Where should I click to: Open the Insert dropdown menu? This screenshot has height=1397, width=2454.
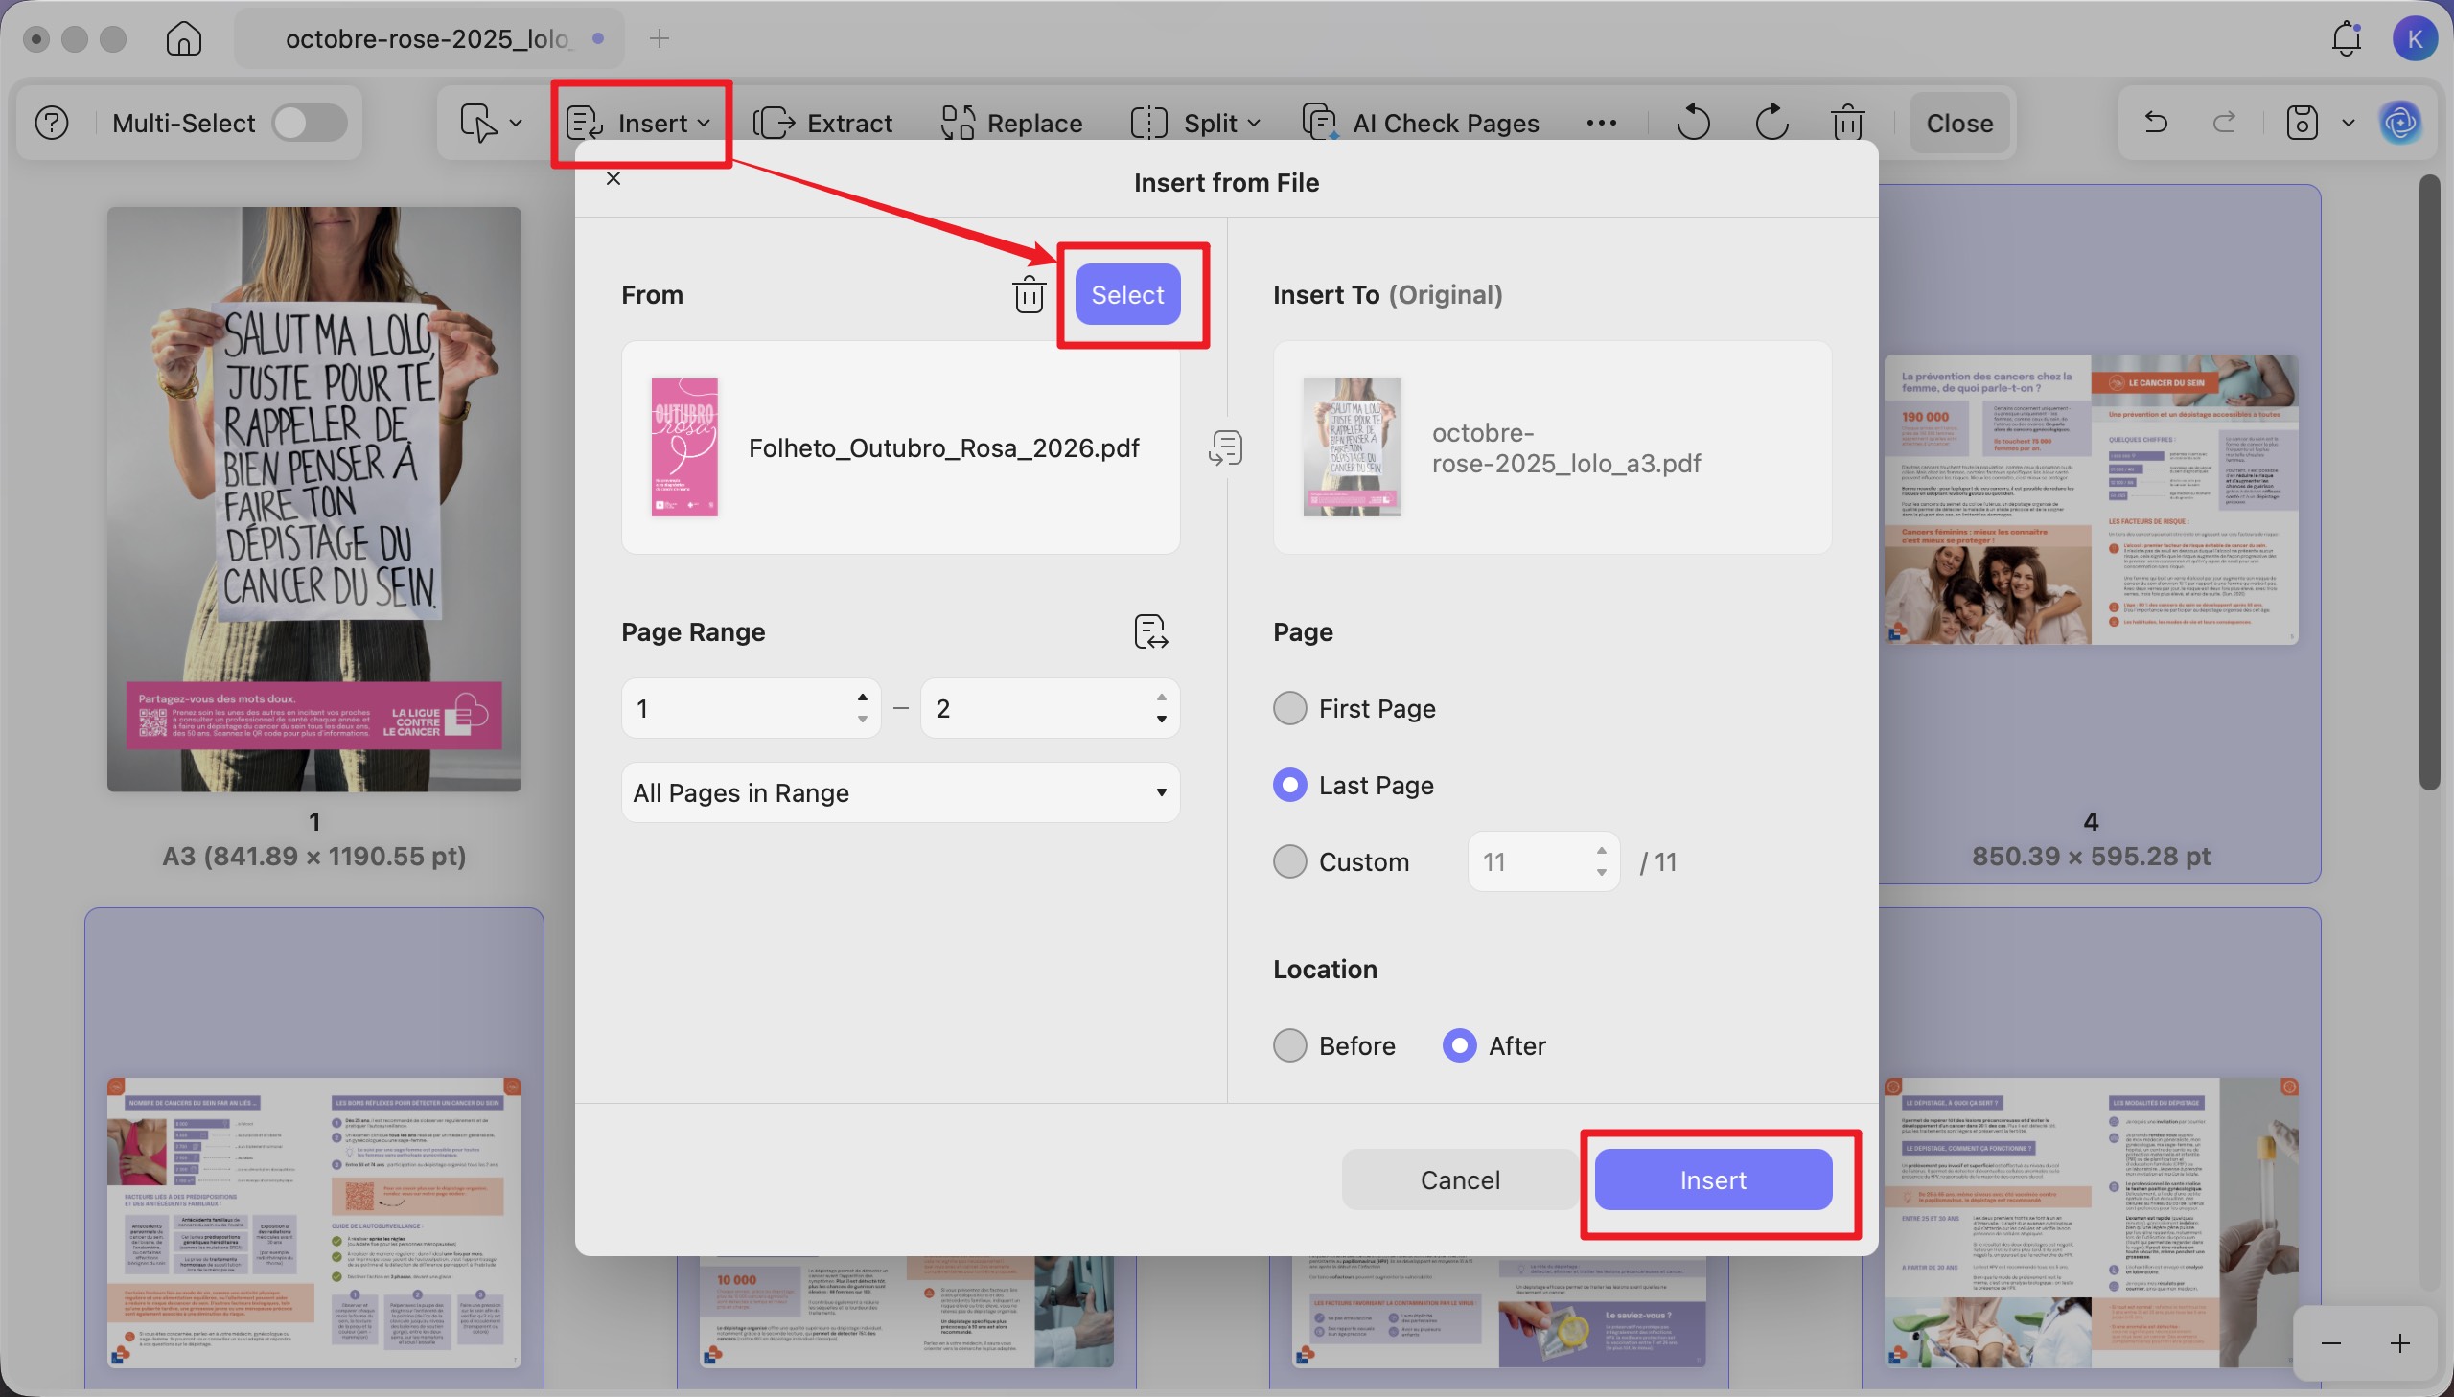tap(639, 123)
